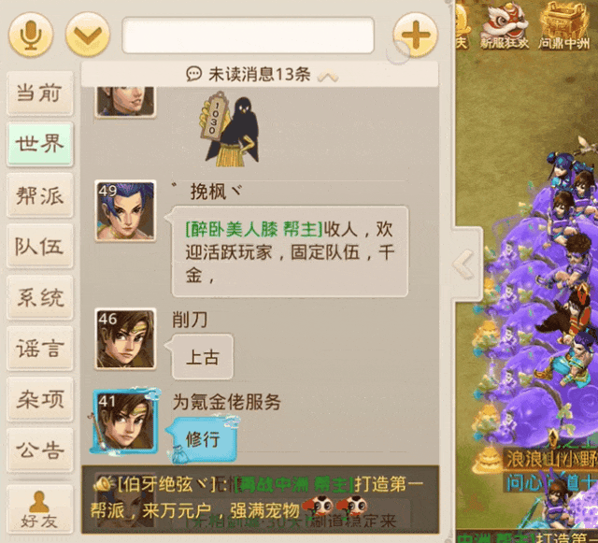Screen dimensions: 598x543
Task: Open the 新服狂欢 lion dance event icon
Action: (505, 26)
